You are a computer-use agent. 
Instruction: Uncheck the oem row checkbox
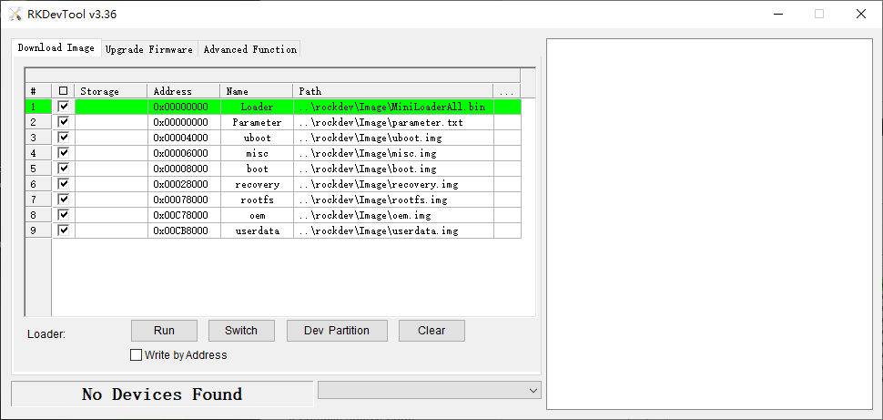coord(63,215)
